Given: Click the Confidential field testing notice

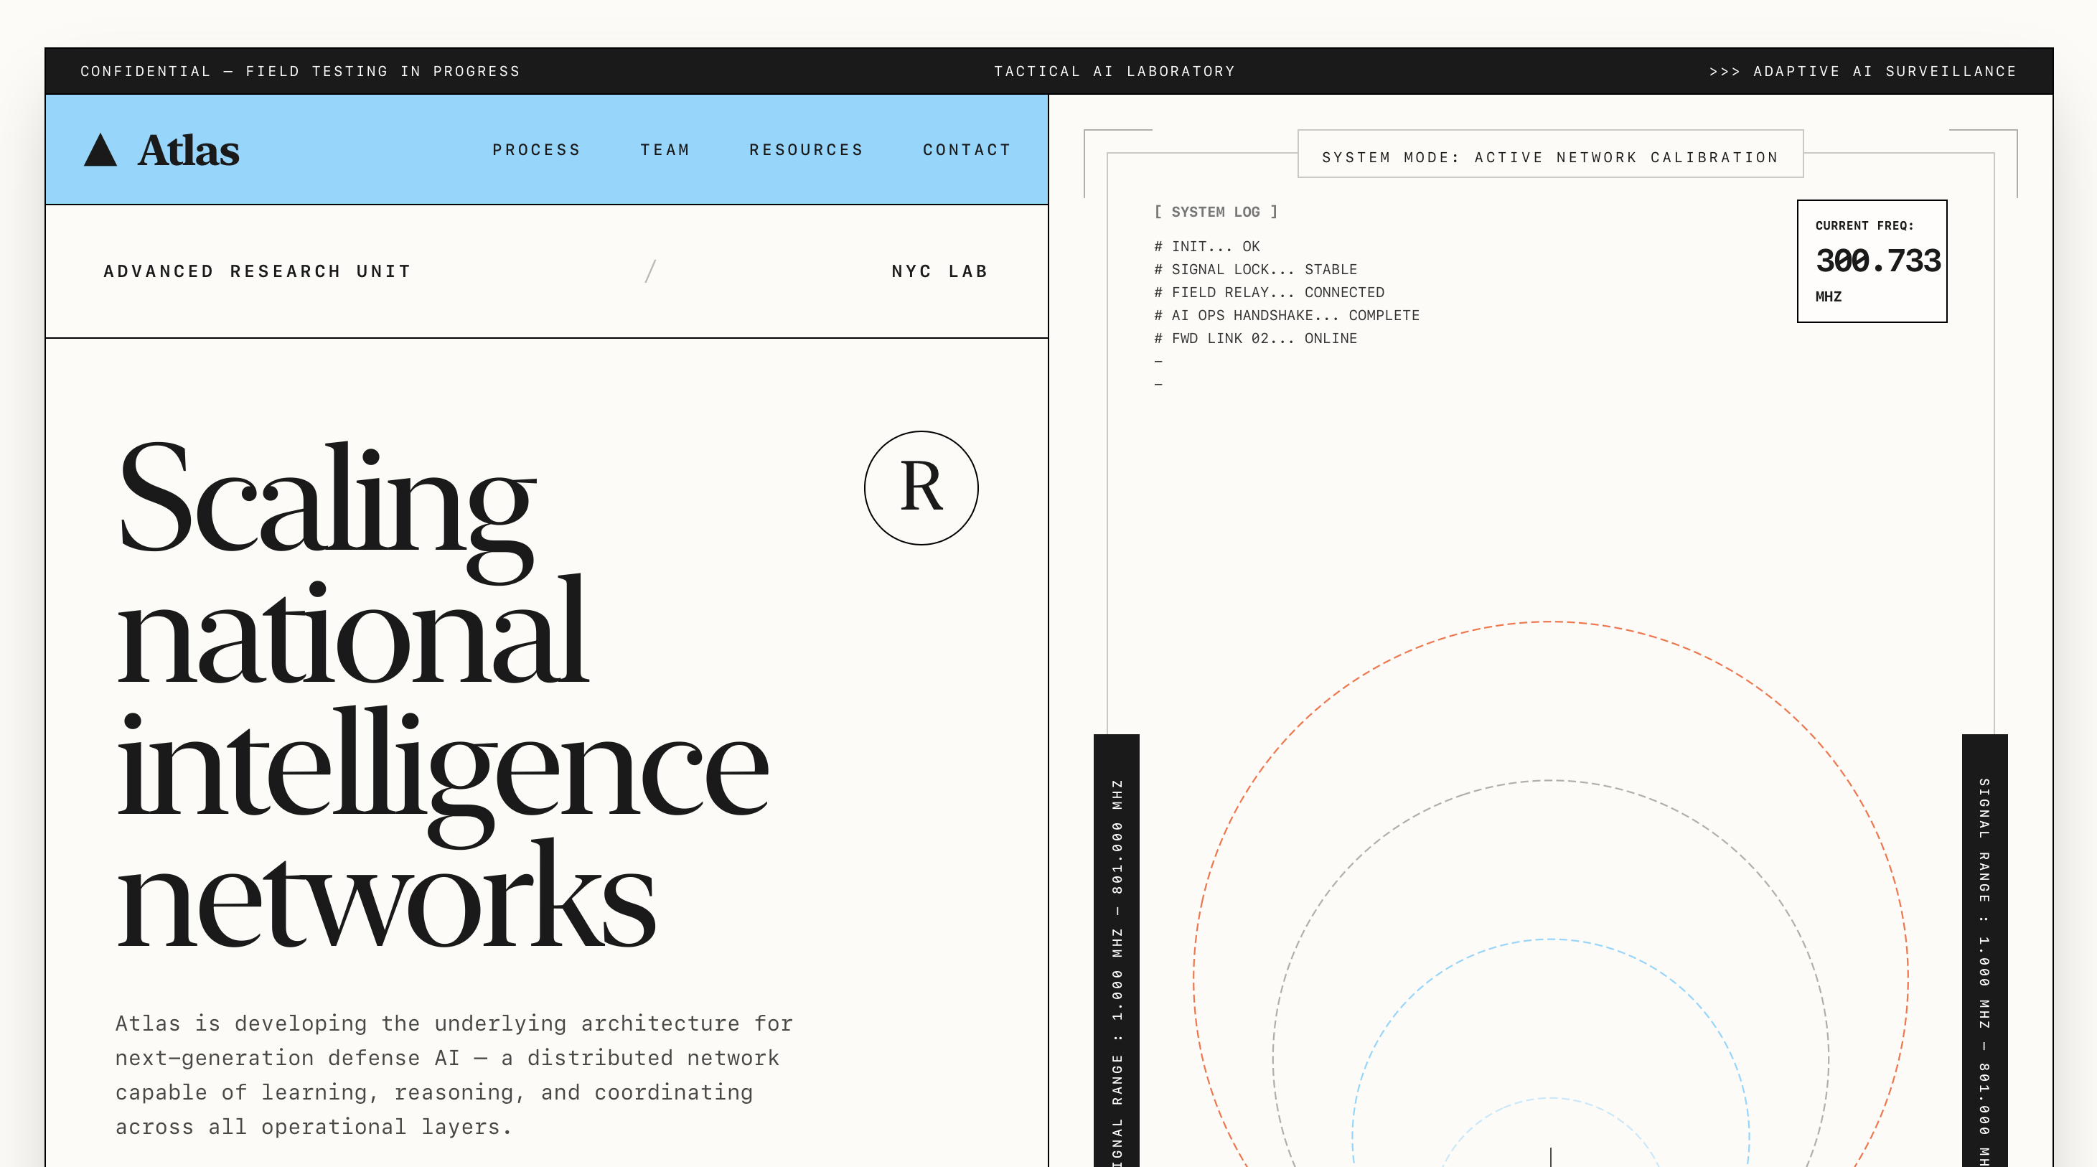Looking at the screenshot, I should tap(299, 72).
